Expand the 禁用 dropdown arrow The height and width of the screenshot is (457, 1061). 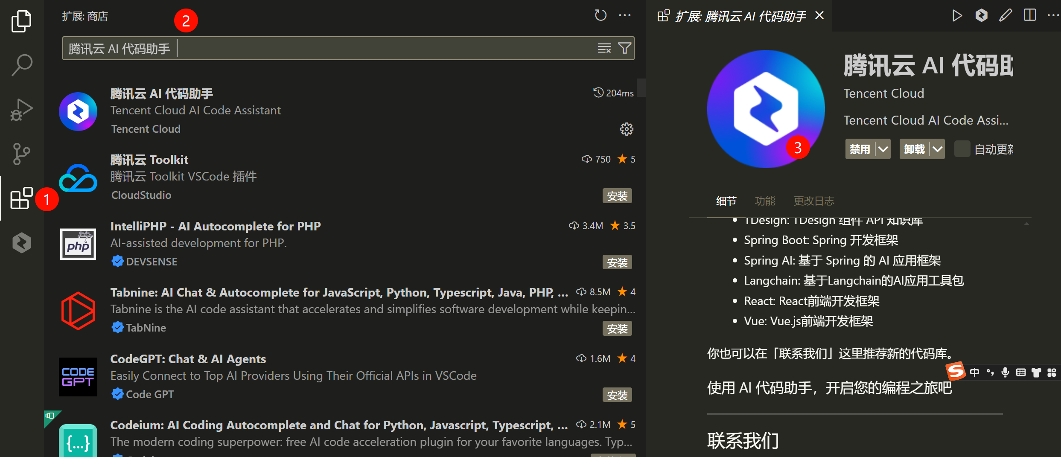click(883, 149)
